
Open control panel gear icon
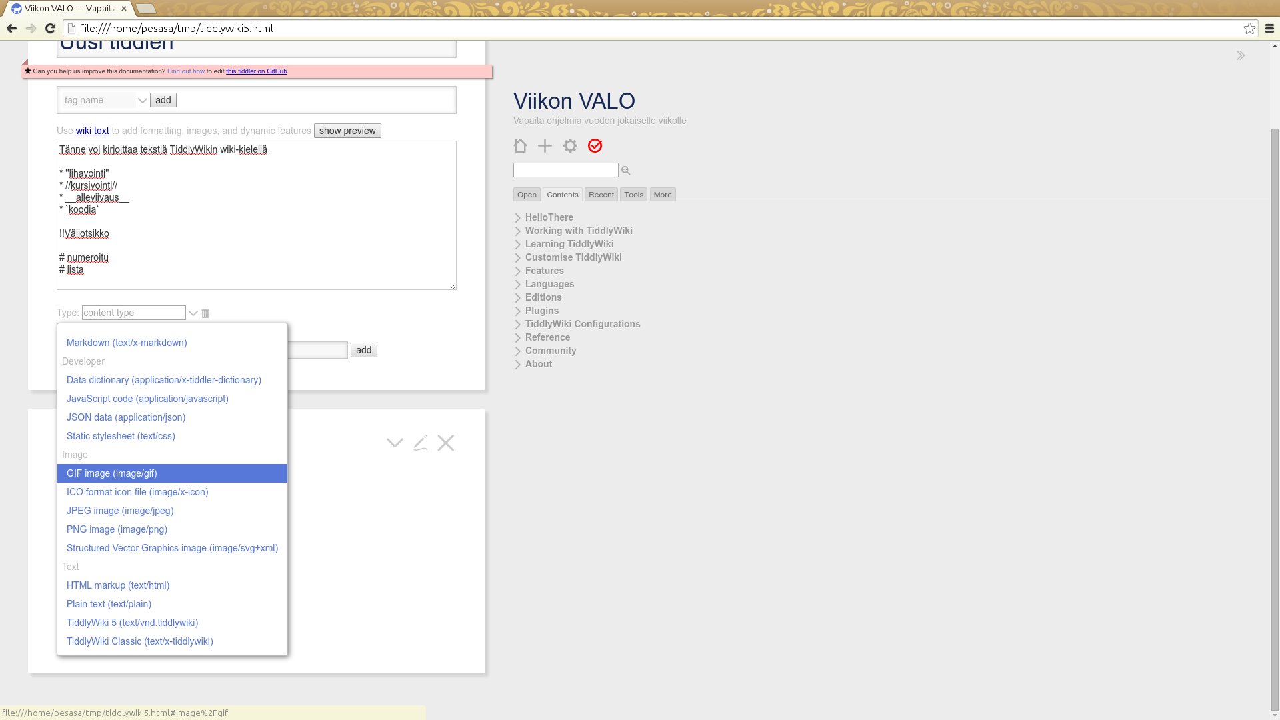(x=570, y=145)
